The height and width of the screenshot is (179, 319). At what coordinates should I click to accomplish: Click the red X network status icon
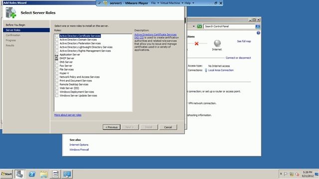coord(196,43)
